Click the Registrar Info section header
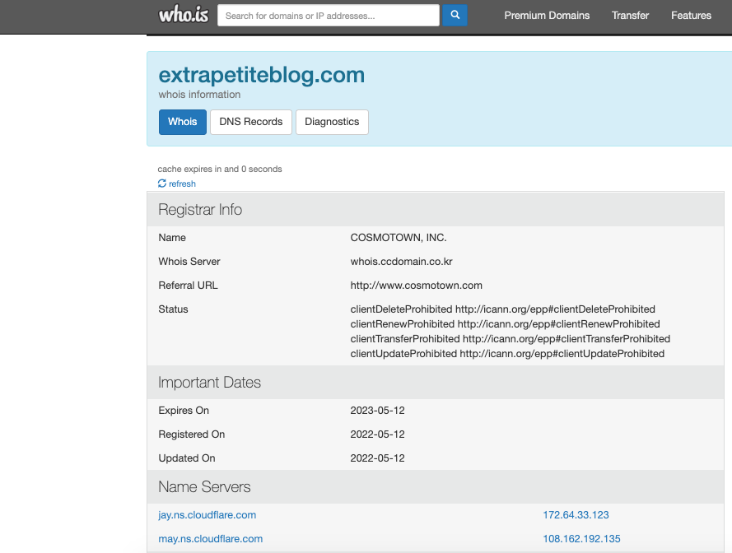 (200, 209)
